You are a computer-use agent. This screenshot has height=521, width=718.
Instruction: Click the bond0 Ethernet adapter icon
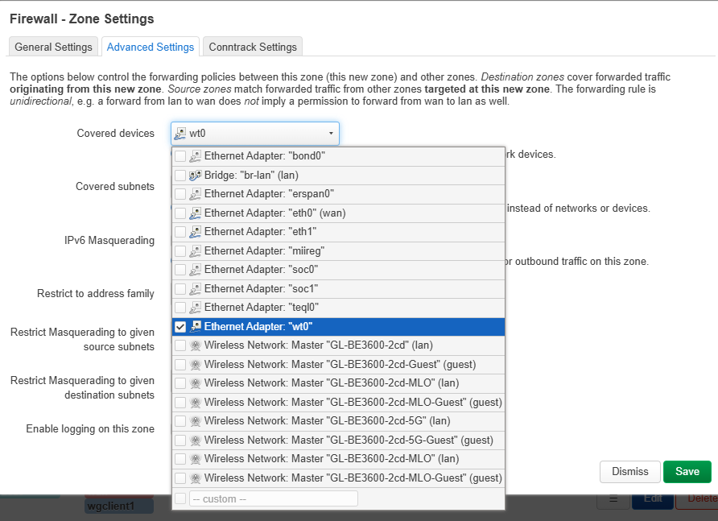[195, 156]
